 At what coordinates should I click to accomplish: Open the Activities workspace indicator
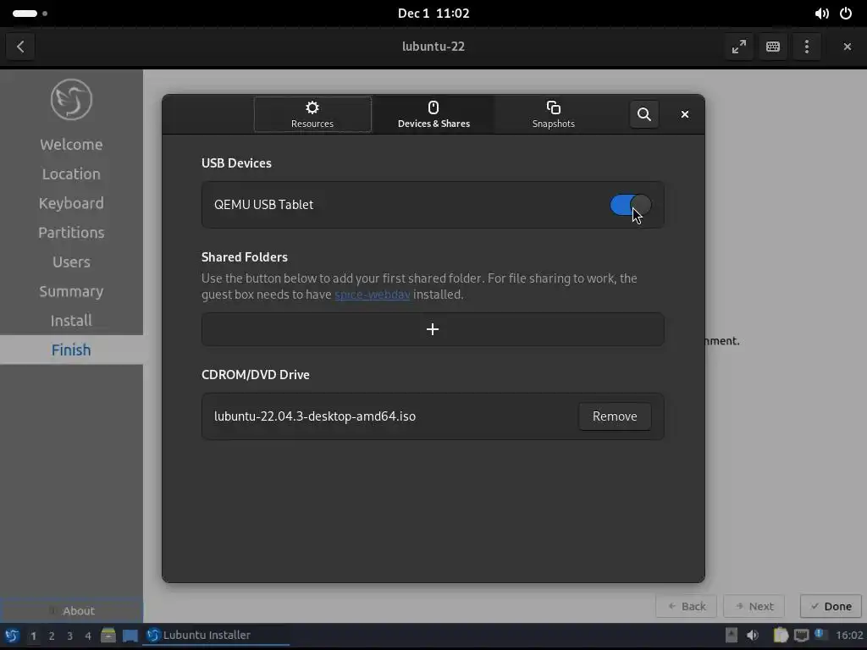pyautogui.click(x=30, y=14)
